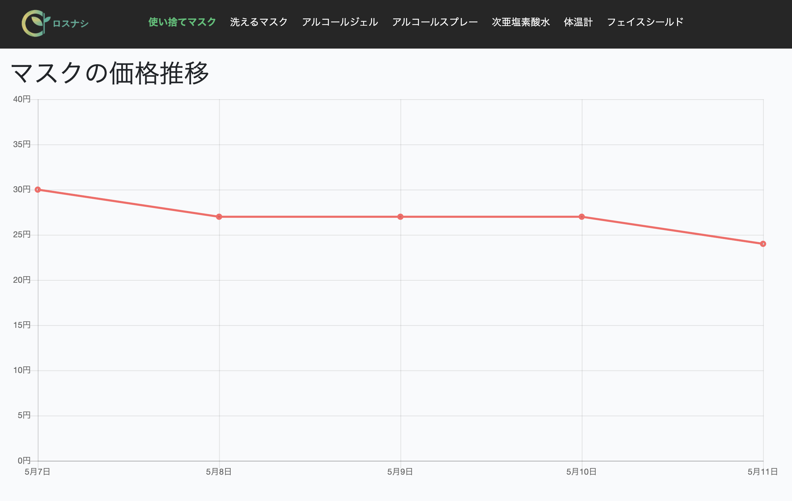Select 次亜塩素酸水 in navigation
The height and width of the screenshot is (501, 792).
coord(521,22)
